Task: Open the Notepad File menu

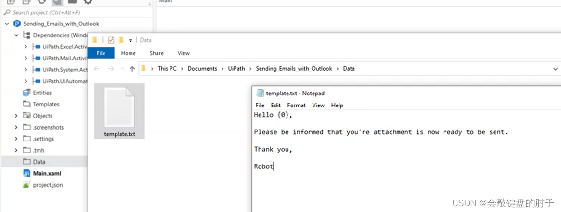Action: 260,105
